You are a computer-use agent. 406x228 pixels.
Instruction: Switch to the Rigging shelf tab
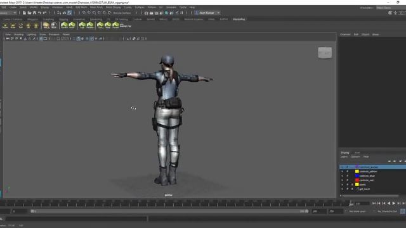[63, 20]
